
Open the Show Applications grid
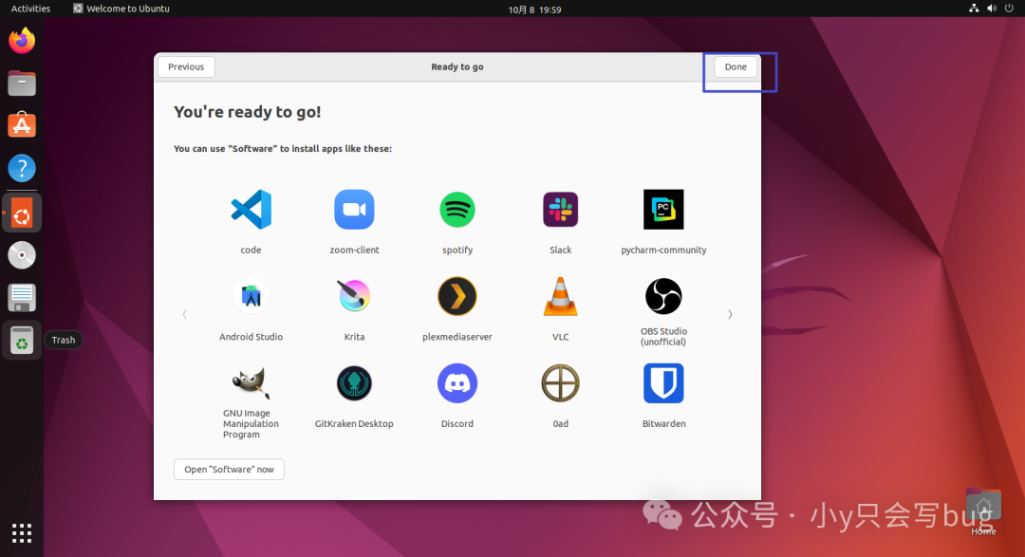click(22, 531)
